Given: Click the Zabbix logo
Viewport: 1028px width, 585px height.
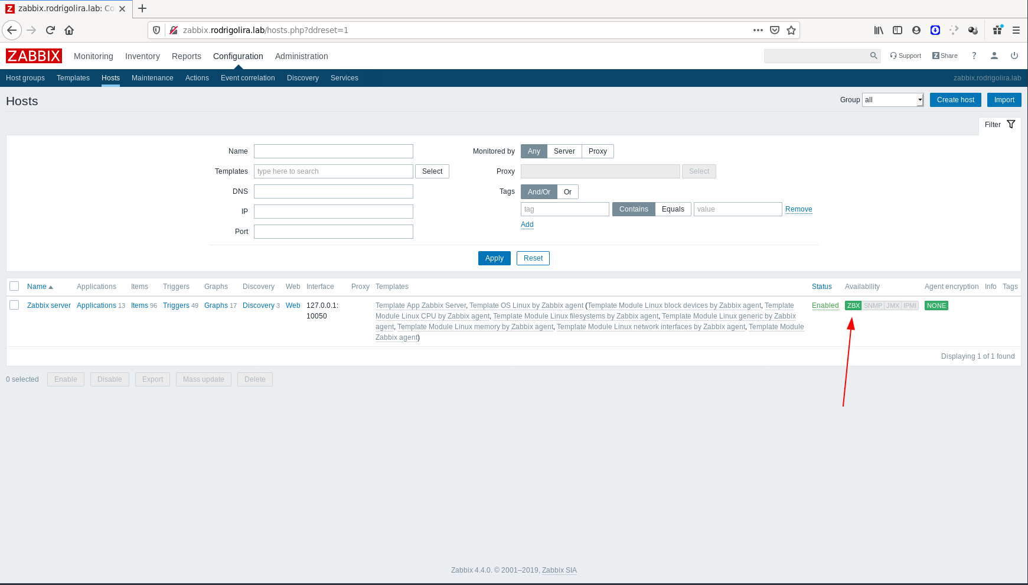Looking at the screenshot, I should point(34,56).
